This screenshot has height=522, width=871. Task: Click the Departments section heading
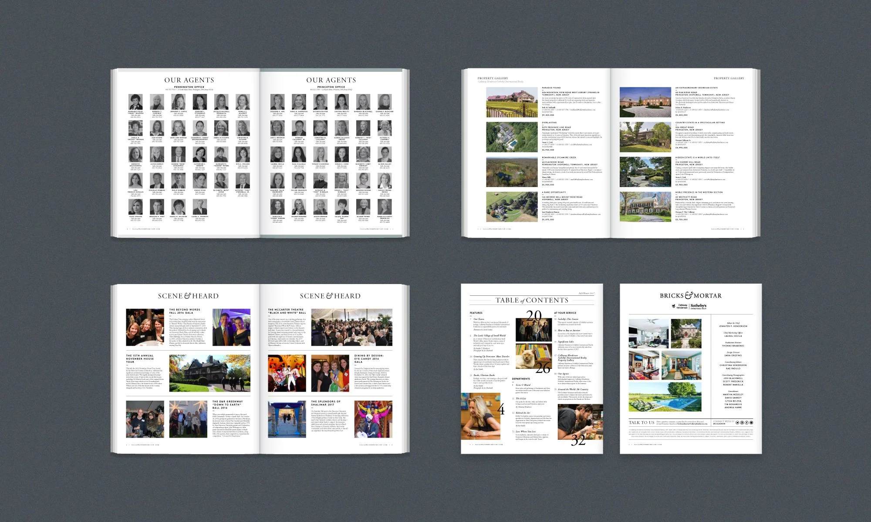521,379
